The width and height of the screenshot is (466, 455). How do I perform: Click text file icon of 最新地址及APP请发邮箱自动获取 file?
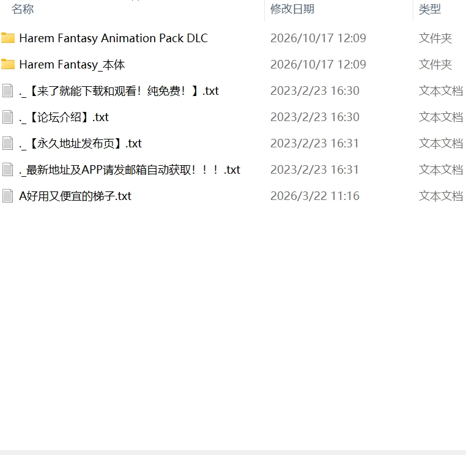pos(8,169)
